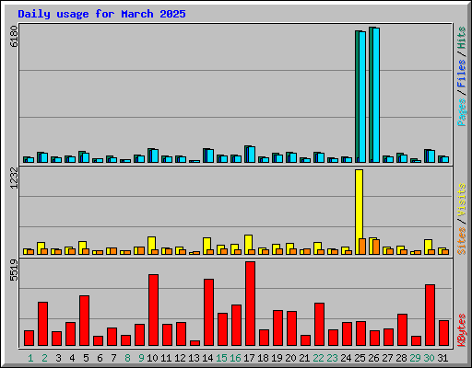Screen dimensions: 472x368
Task: Click day label 26 on x-axis
Action: point(373,358)
